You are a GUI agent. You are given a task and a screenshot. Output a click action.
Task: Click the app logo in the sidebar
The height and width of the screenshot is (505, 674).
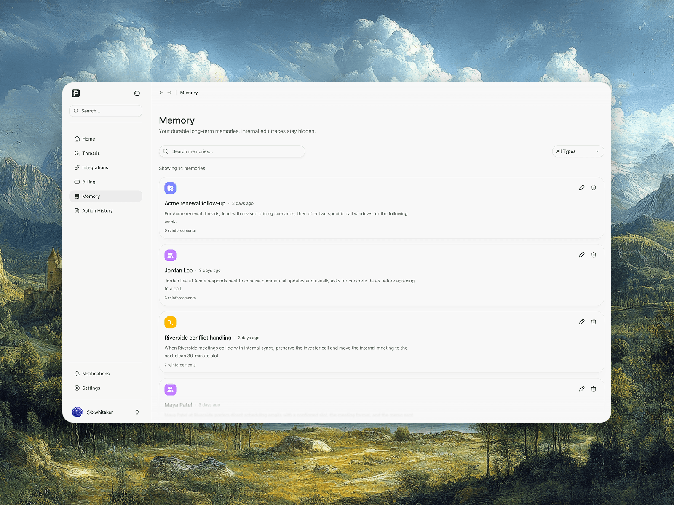76,93
